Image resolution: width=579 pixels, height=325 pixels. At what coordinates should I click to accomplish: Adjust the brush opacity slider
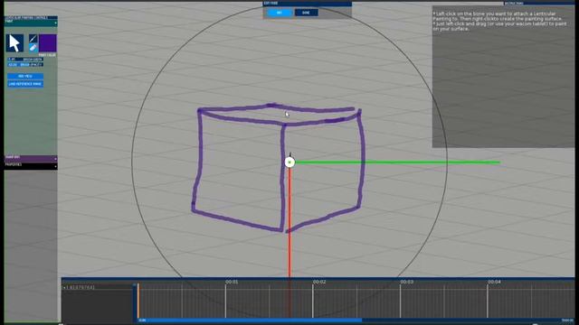coord(25,64)
